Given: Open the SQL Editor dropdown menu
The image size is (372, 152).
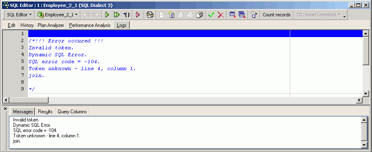Looking at the screenshot, I should (x=19, y=15).
